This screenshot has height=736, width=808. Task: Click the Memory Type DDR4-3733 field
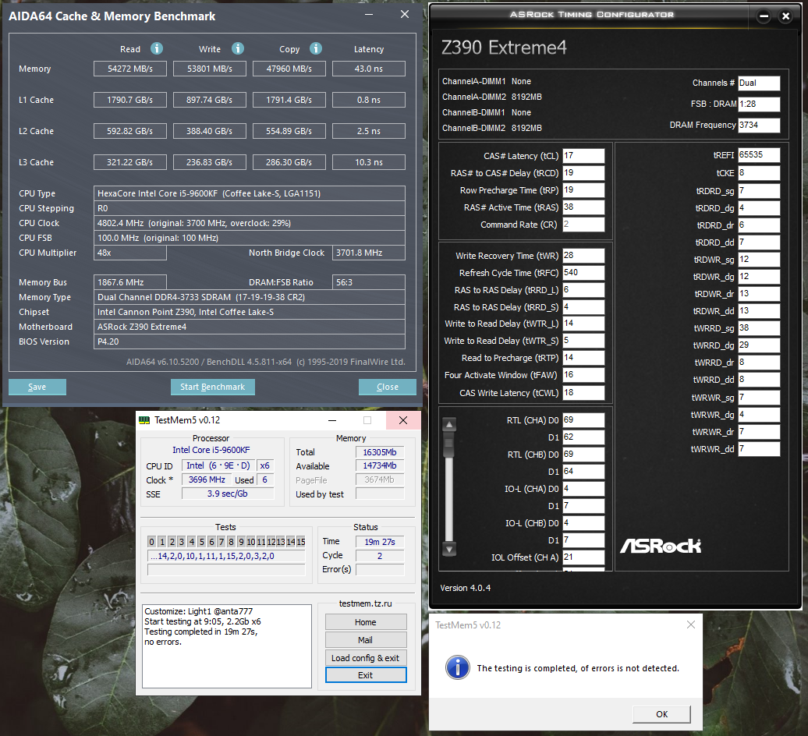[x=250, y=297]
